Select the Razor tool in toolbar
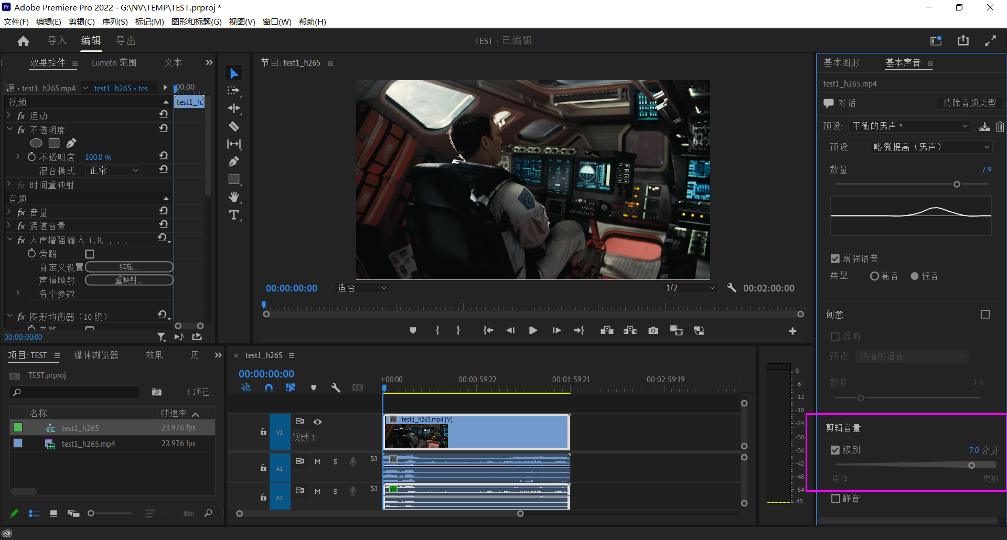Image resolution: width=1007 pixels, height=540 pixels. [x=234, y=126]
